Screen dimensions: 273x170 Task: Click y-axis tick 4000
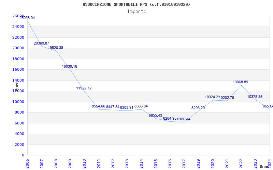pyautogui.click(x=19, y=134)
